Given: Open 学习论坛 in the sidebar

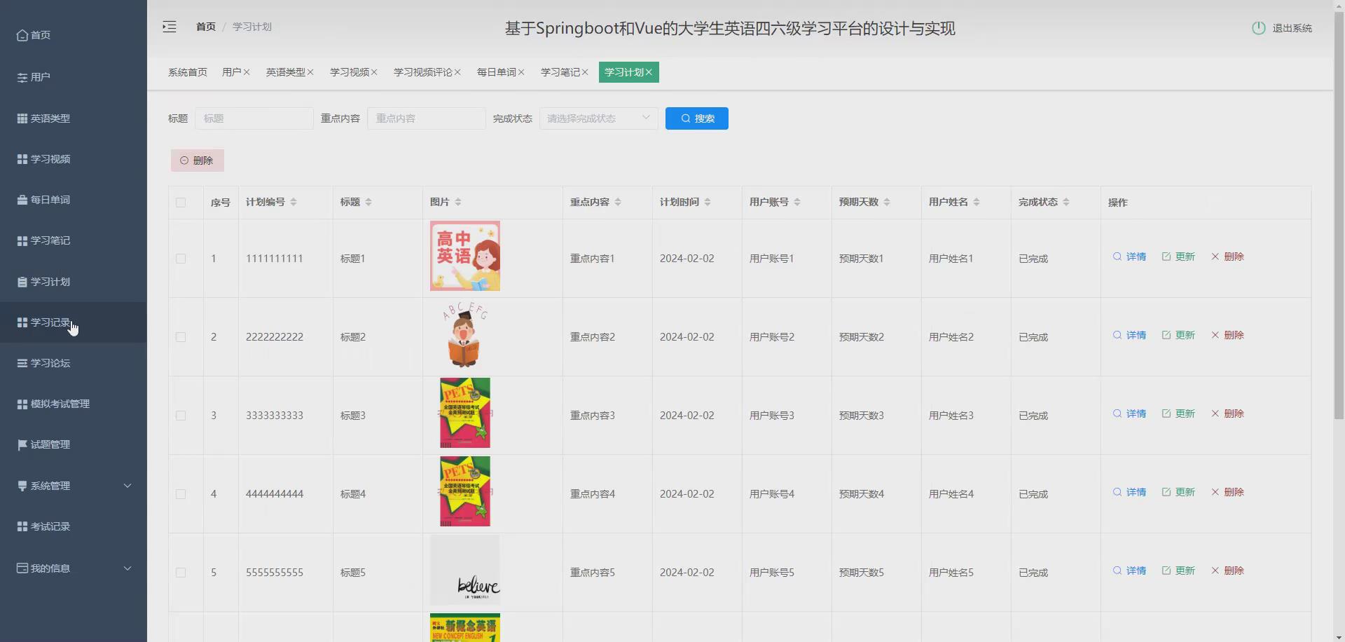Looking at the screenshot, I should tap(74, 363).
